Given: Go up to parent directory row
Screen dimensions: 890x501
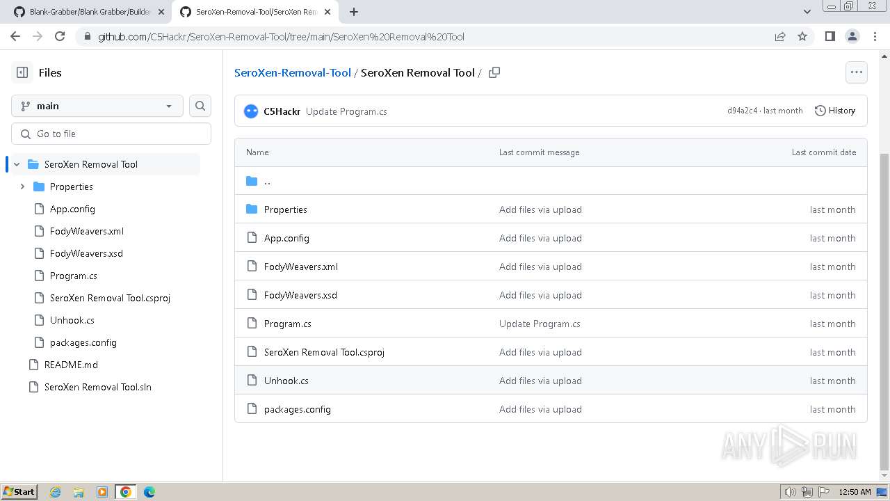Looking at the screenshot, I should (x=551, y=181).
